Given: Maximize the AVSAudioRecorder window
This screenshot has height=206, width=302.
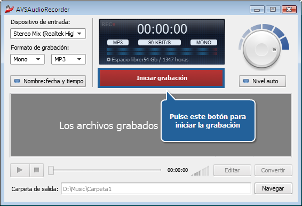Looking at the screenshot, I should point(273,9).
